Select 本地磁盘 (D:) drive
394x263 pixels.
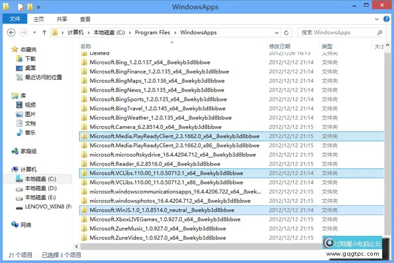[40, 188]
